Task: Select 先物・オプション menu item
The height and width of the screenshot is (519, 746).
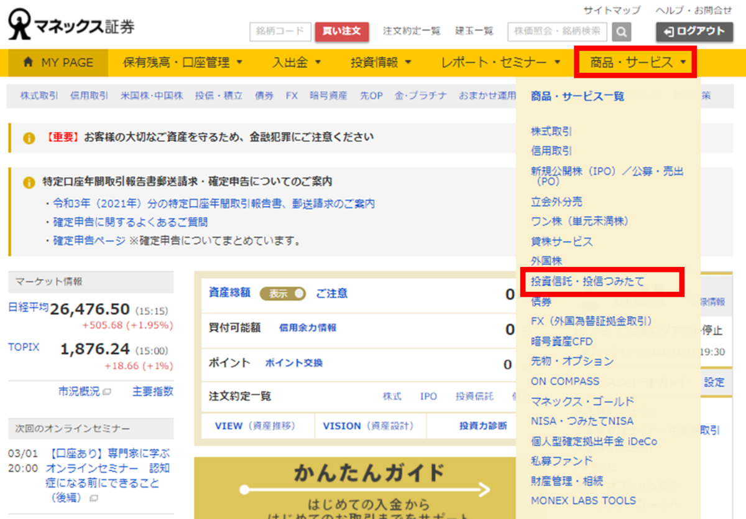Action: [572, 361]
